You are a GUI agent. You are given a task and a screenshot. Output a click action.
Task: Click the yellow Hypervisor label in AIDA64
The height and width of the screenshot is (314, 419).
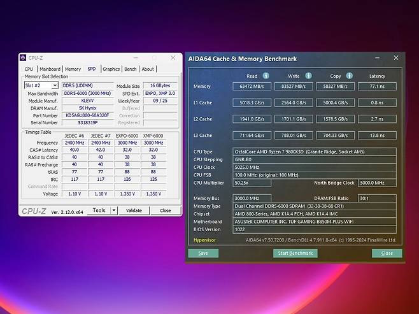[x=204, y=240]
